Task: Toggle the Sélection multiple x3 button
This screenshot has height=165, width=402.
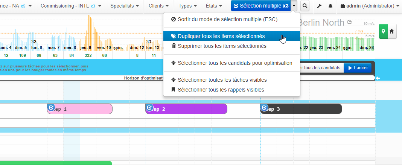Action: 261,6
